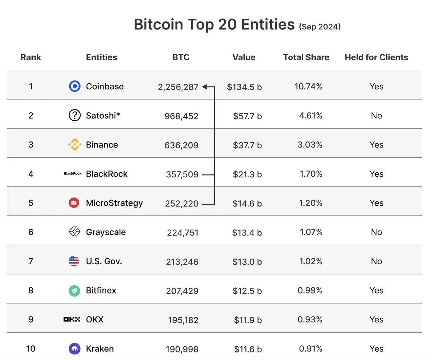The height and width of the screenshot is (360, 431).
Task: Click the Satoshi question mark icon
Action: pos(74,115)
